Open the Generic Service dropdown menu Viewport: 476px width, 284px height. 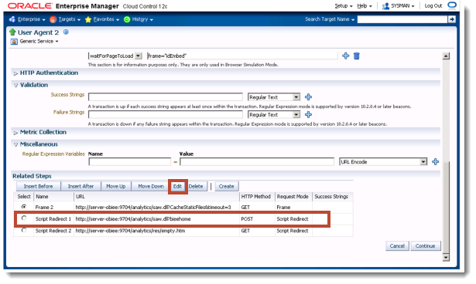point(39,42)
